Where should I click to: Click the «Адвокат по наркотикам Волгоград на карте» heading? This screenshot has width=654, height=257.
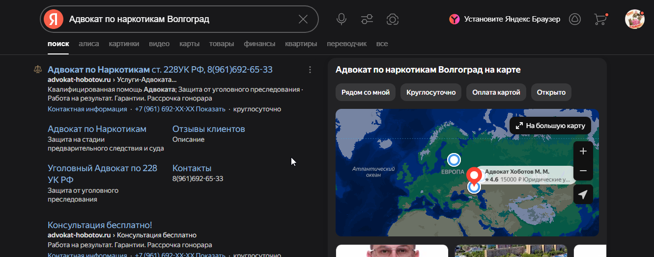pyautogui.click(x=428, y=70)
